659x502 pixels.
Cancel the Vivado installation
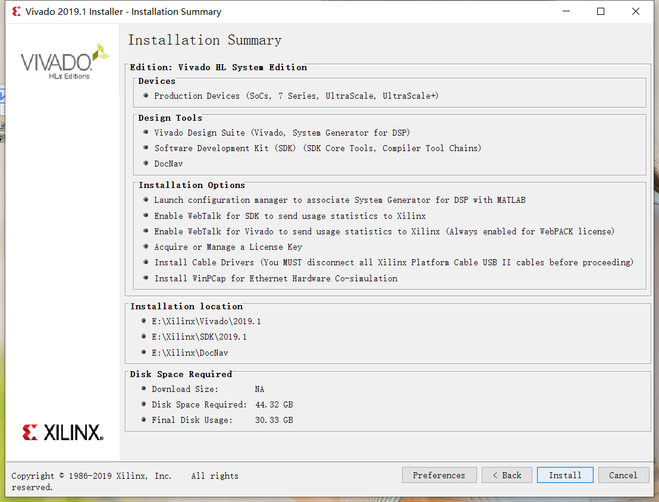[623, 475]
